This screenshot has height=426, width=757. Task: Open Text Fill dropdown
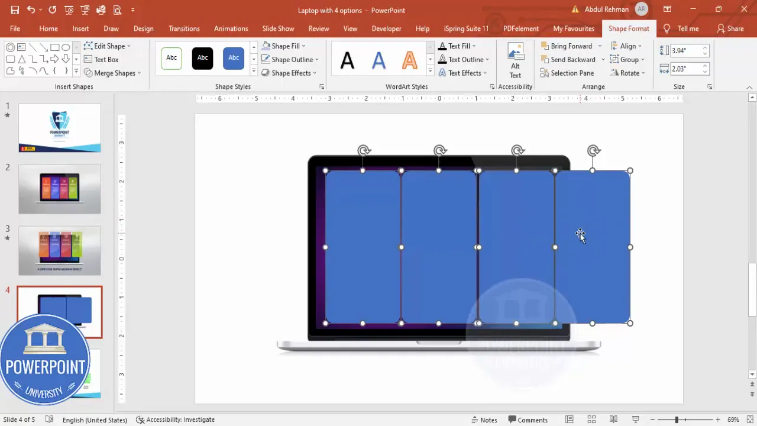(457, 46)
